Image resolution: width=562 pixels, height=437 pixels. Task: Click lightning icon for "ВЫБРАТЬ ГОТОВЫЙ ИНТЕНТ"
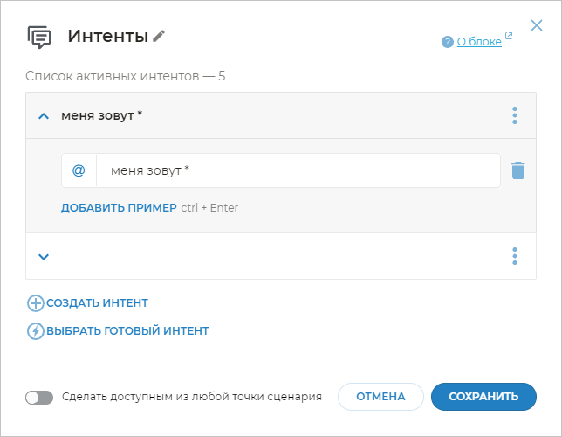36,331
